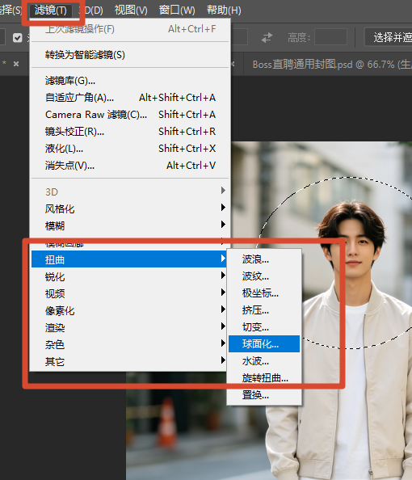This screenshot has width=412, height=480.
Task: Open the 滤镜(T) menu
Action: pyautogui.click(x=51, y=11)
